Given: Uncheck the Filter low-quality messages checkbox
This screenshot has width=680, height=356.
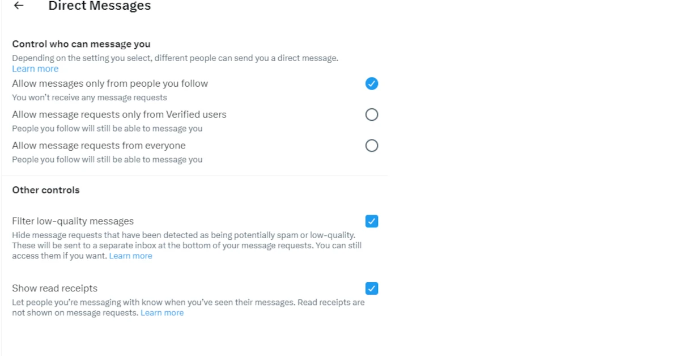Looking at the screenshot, I should 371,221.
